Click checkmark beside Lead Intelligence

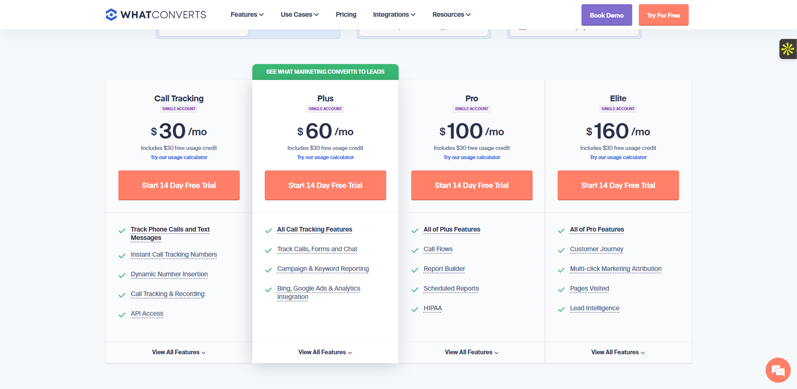click(561, 309)
